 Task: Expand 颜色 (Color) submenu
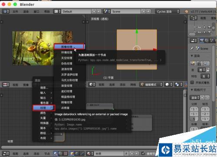pos(43,113)
